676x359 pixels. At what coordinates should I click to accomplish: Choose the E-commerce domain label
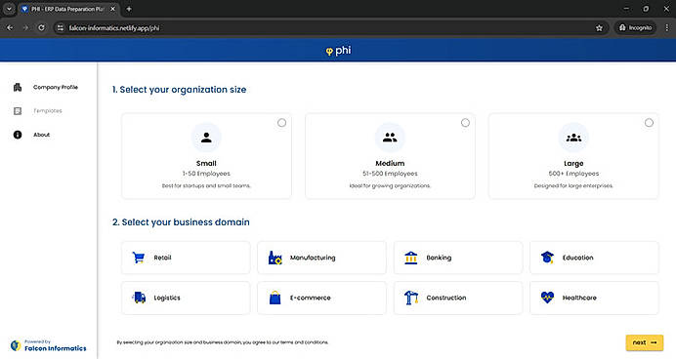coord(311,298)
